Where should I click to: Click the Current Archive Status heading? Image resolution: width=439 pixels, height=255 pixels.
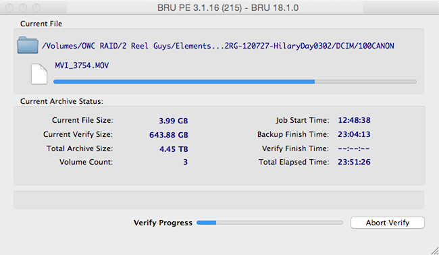(61, 101)
